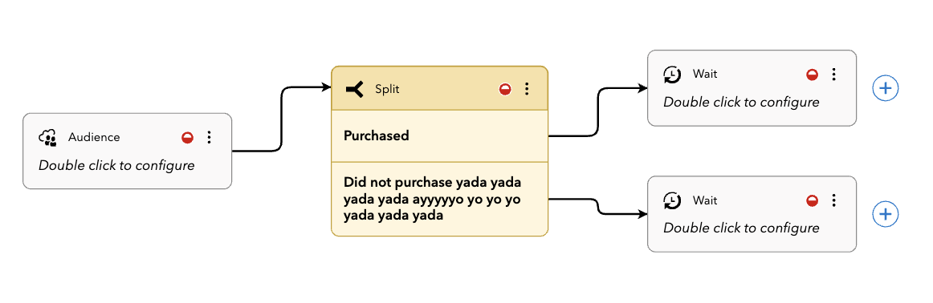Viewport: 933px width, 303px height.
Task: Select the Purchased branch of Split
Action: [439, 136]
